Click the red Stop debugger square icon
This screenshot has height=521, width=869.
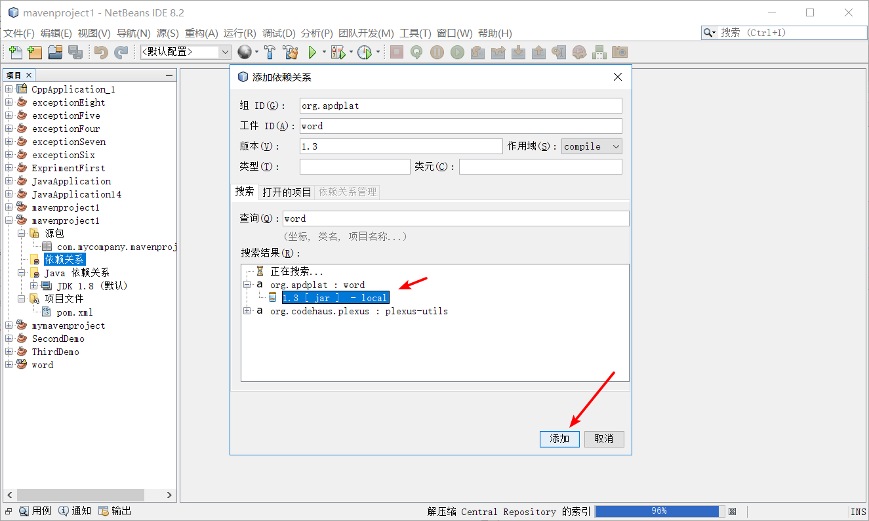pyautogui.click(x=397, y=52)
